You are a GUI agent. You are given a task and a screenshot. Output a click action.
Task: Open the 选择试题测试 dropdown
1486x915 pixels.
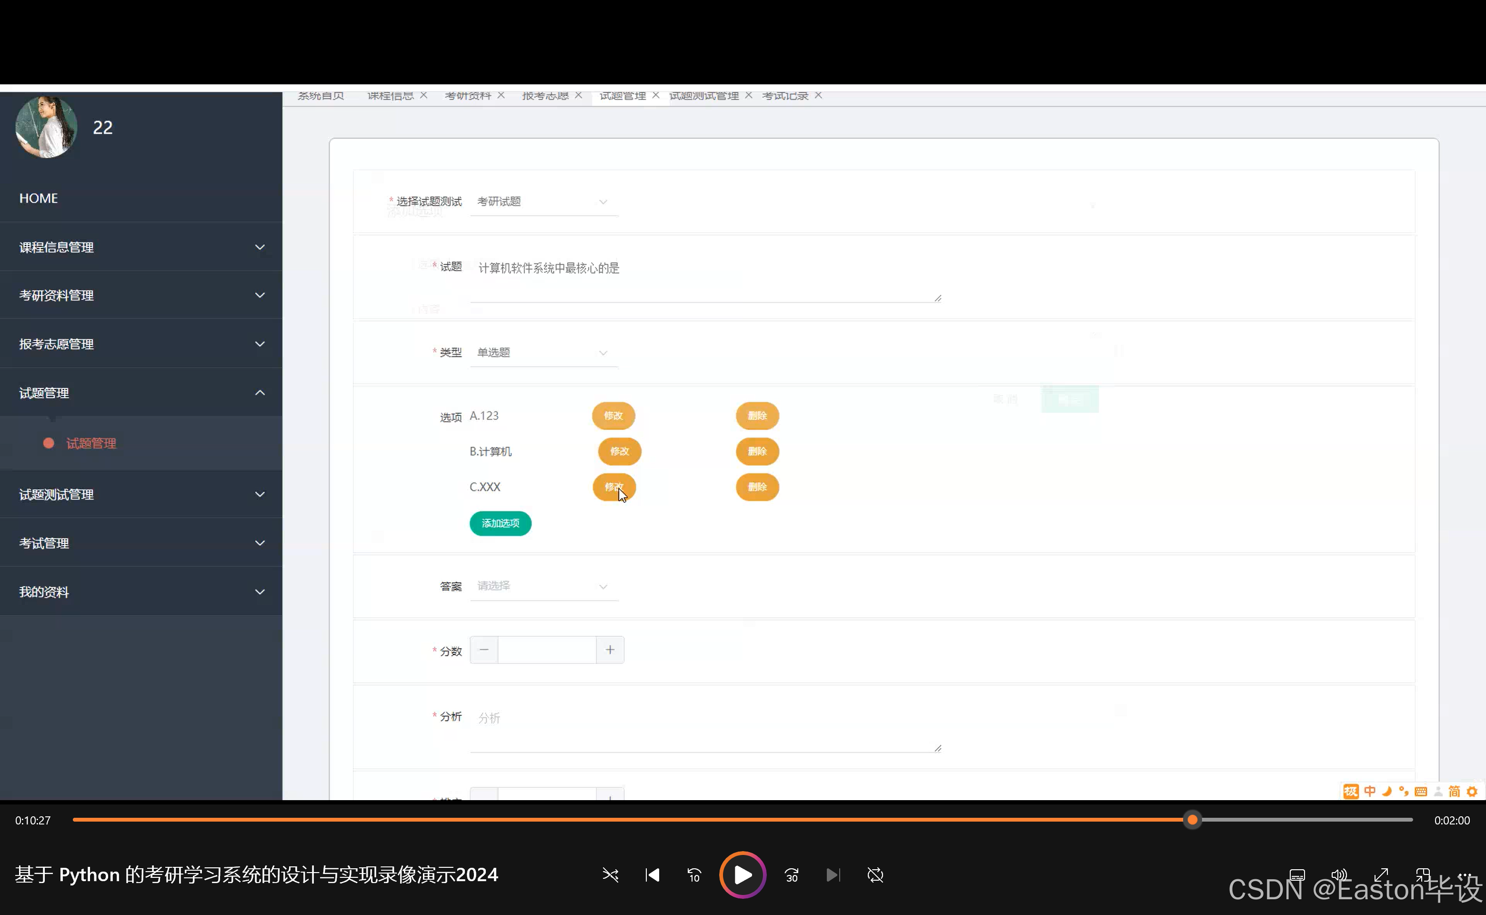(x=544, y=202)
